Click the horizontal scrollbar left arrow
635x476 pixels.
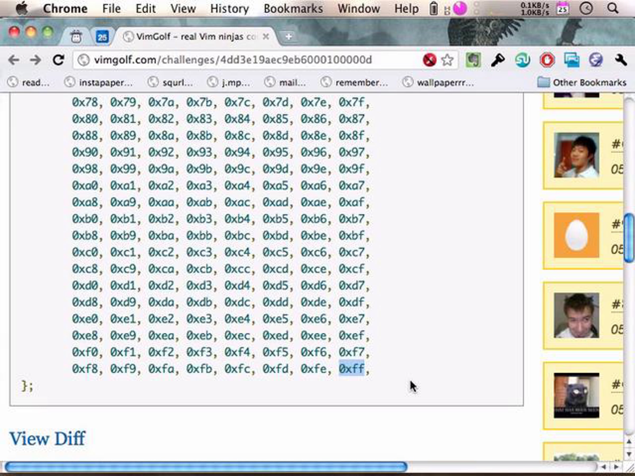604,467
